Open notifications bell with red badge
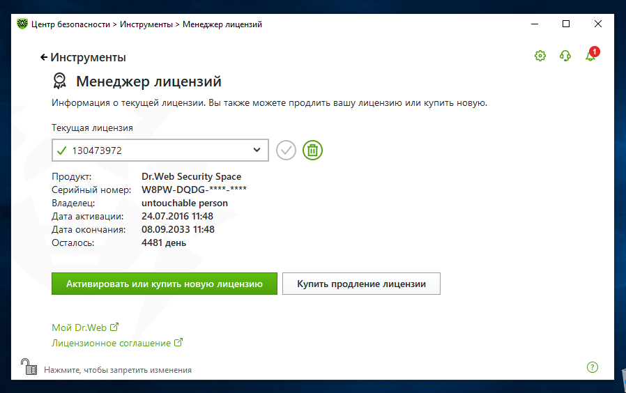The image size is (626, 393). [x=592, y=54]
